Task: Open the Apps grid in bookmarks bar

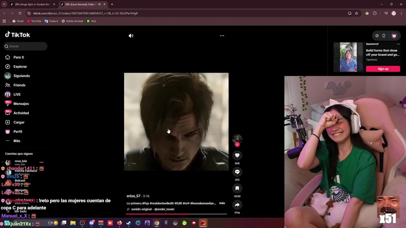Action: [4, 21]
